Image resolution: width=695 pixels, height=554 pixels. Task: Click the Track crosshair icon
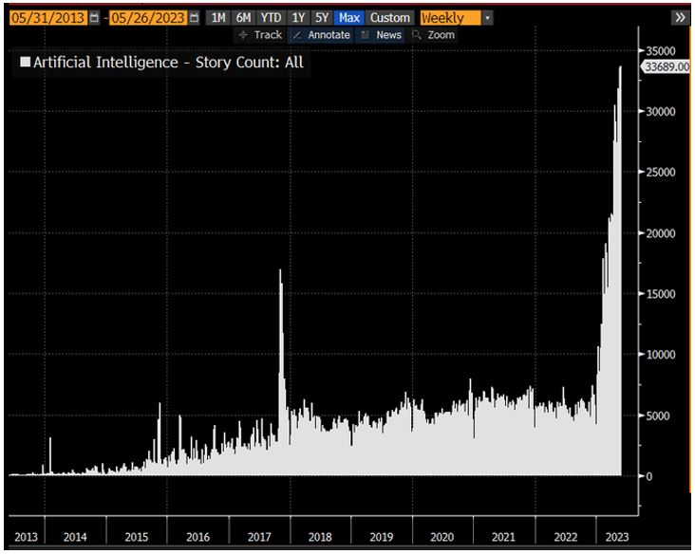tap(243, 35)
